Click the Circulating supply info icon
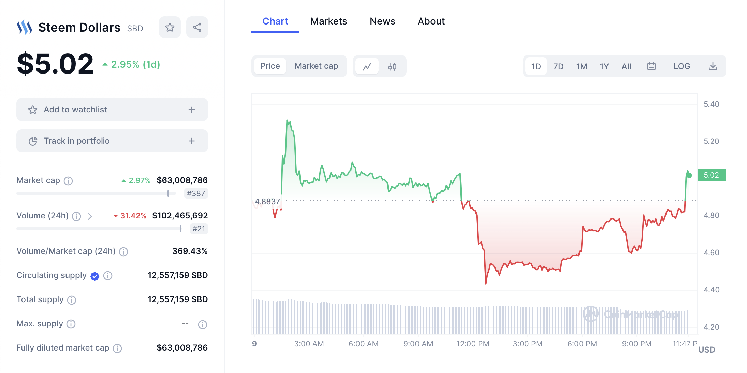 tap(108, 276)
